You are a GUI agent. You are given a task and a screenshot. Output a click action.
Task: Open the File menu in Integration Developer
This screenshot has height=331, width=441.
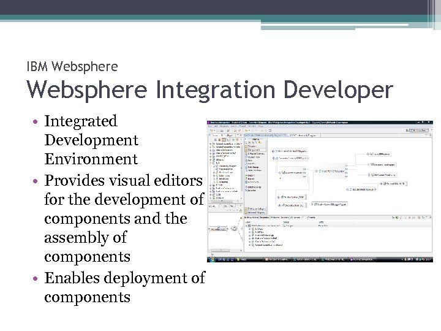[x=209, y=126]
